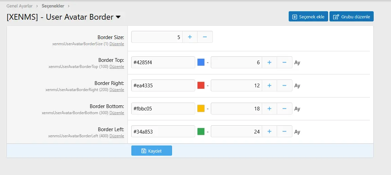
Task: Increase Border Right months with plus
Action: pos(269,86)
